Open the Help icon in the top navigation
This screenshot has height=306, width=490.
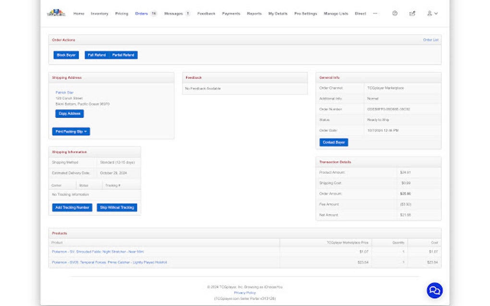(395, 13)
